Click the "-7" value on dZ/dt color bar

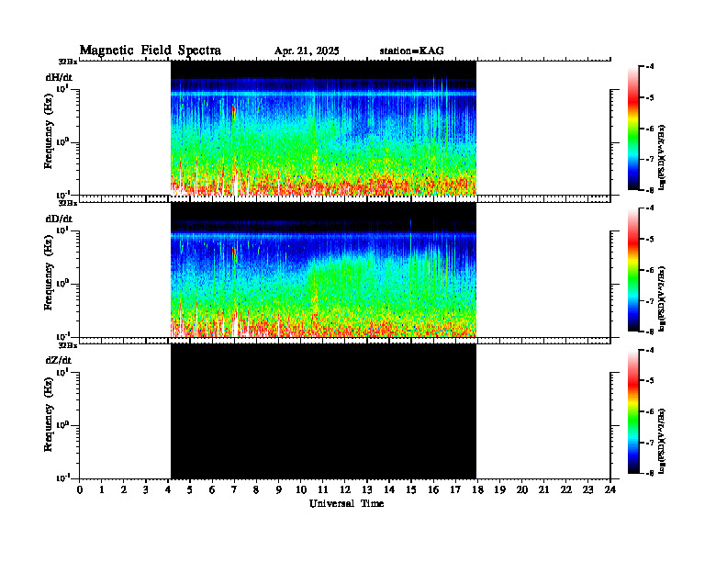pyautogui.click(x=650, y=443)
